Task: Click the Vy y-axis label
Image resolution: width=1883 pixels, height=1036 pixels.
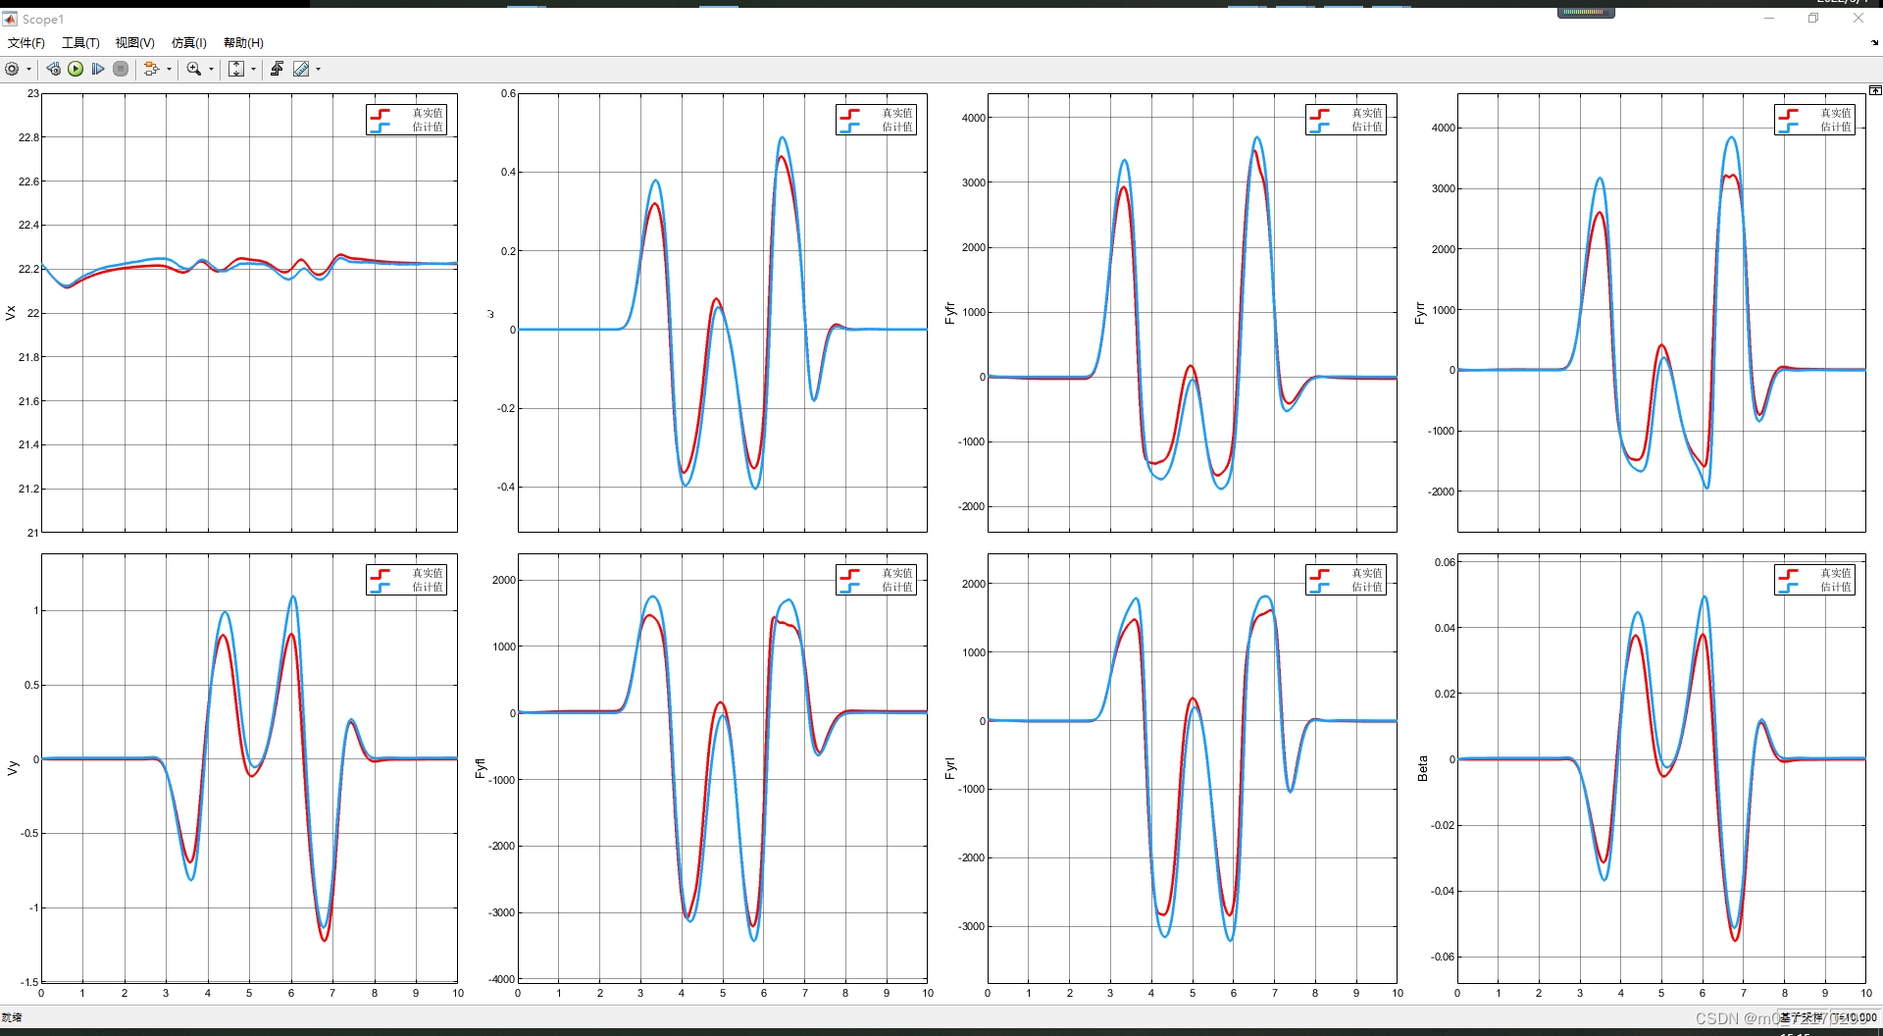Action: pyautogui.click(x=12, y=768)
